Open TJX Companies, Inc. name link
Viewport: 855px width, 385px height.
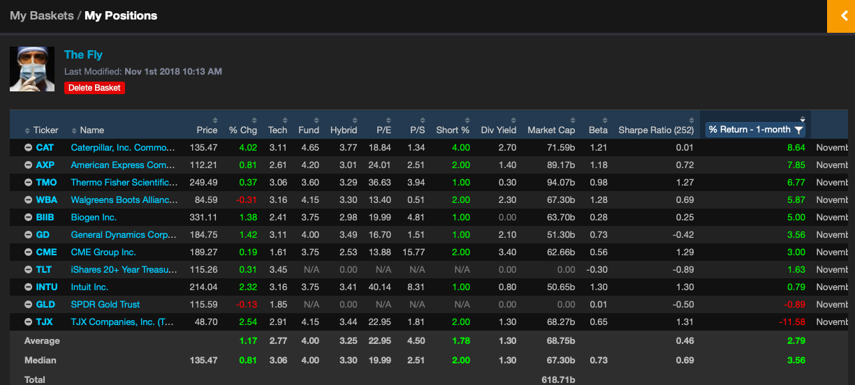pos(121,322)
